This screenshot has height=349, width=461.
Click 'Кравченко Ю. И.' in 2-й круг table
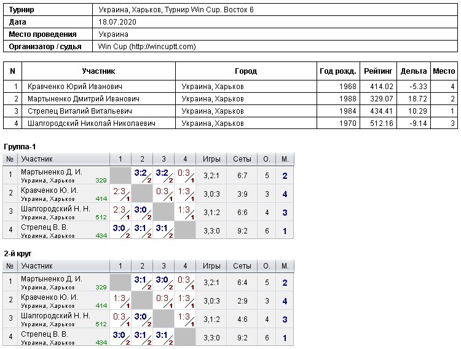[49, 297]
